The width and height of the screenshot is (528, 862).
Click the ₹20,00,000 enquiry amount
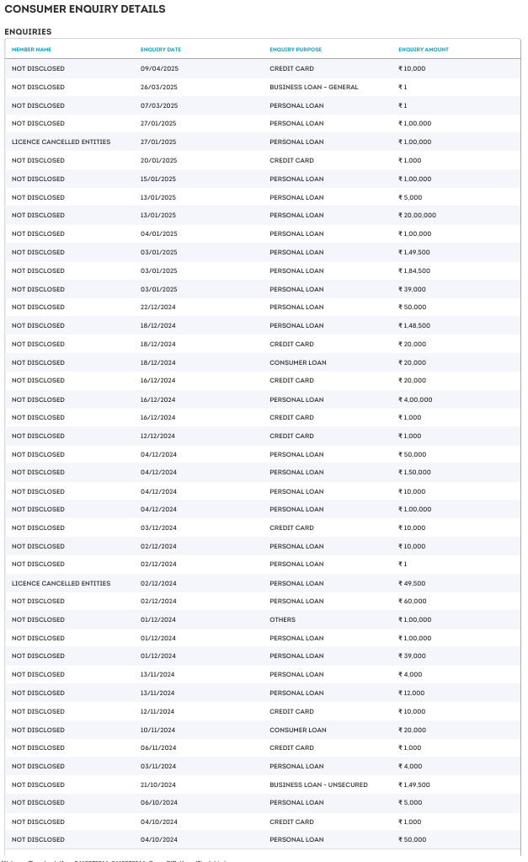coord(417,215)
